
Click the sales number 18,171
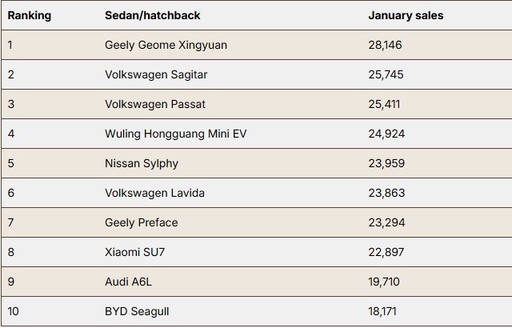382,311
